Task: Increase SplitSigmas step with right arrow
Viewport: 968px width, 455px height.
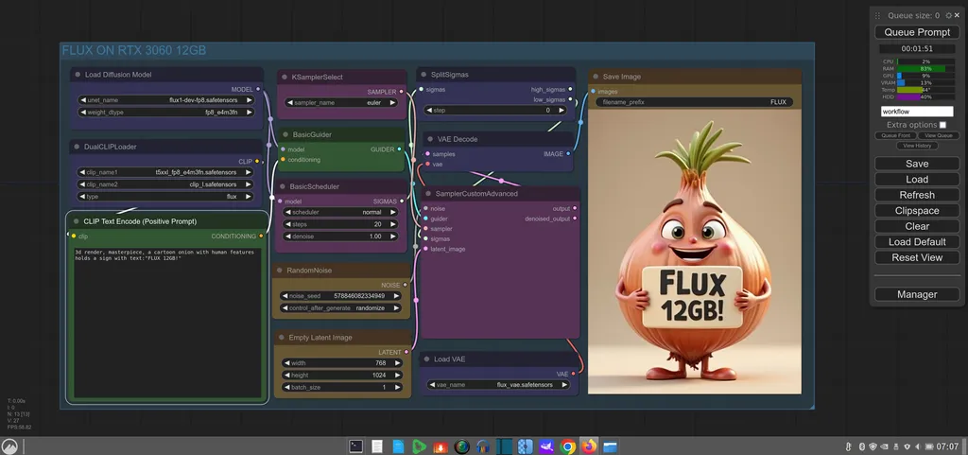Action: (562, 110)
